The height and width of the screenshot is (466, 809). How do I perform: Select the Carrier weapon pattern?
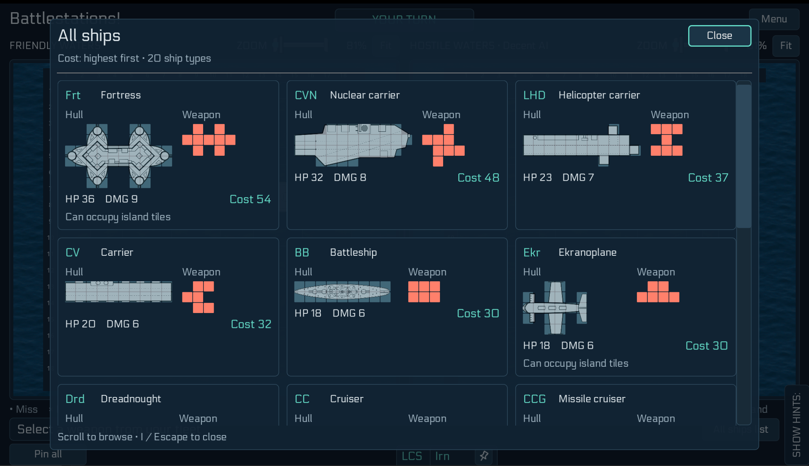coord(198,297)
